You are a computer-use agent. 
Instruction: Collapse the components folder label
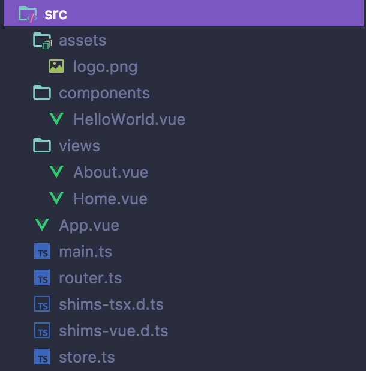click(x=104, y=94)
